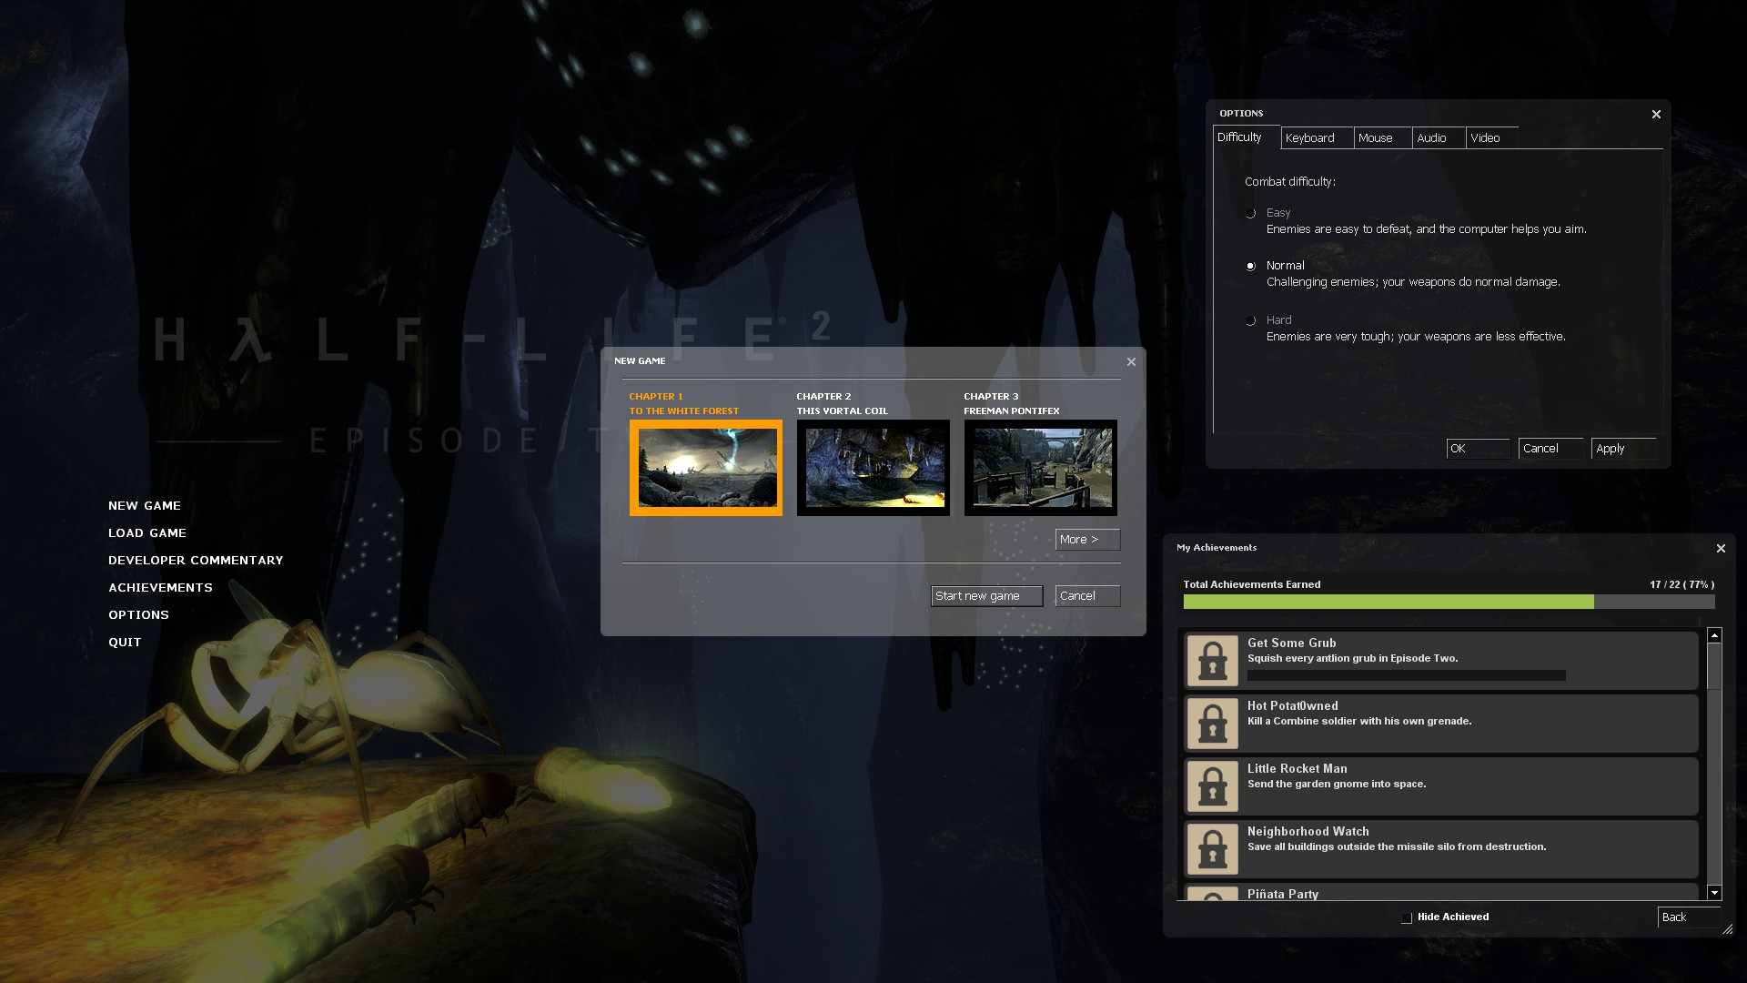Open New Game from main menu
Screen dimensions: 1747x983
tap(145, 506)
